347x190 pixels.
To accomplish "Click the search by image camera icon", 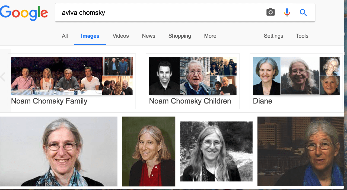I will (270, 12).
